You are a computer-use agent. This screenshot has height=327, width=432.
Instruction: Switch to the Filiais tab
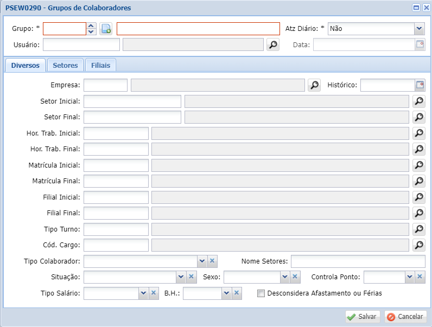pyautogui.click(x=100, y=65)
